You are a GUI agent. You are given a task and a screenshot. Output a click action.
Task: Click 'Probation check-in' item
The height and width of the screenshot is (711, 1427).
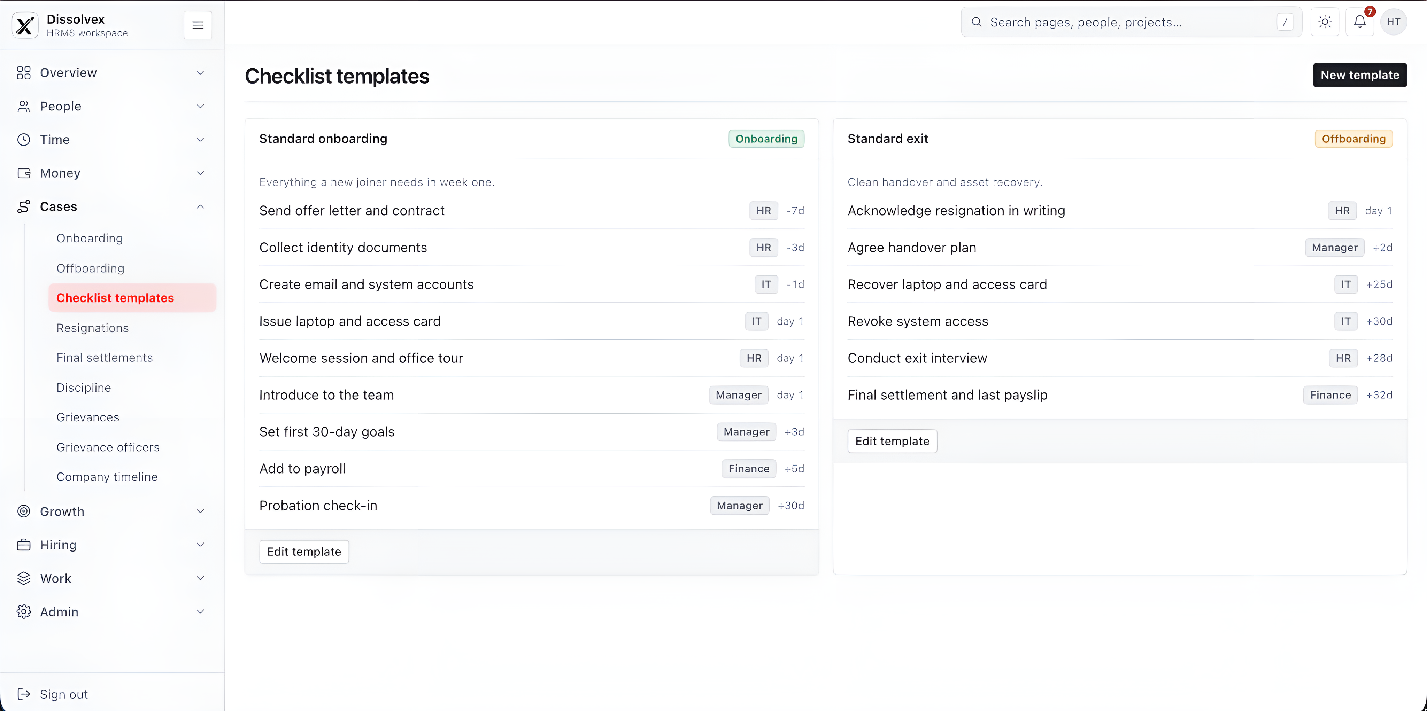532,506
